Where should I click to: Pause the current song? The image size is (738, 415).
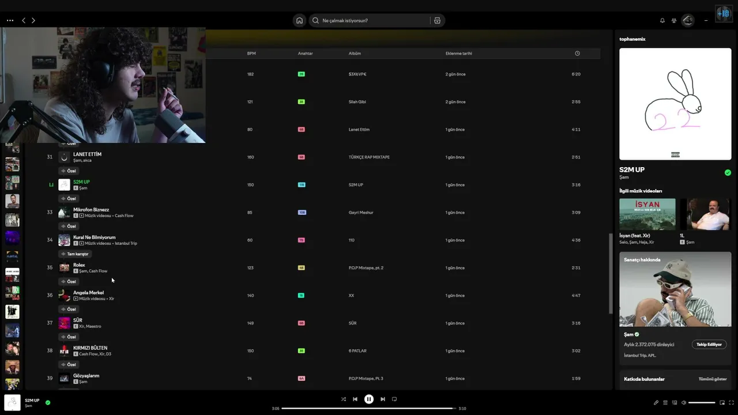[369, 399]
